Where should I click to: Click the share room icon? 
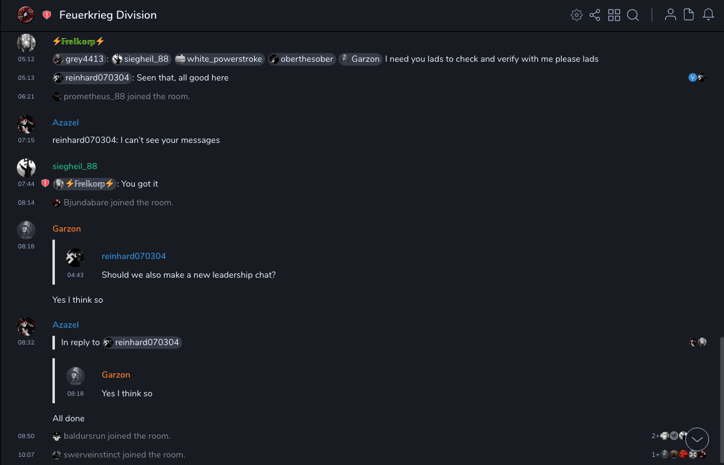click(595, 15)
